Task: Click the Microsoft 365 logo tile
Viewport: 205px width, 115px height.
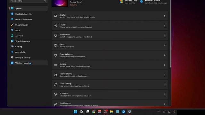Action: point(121,1)
